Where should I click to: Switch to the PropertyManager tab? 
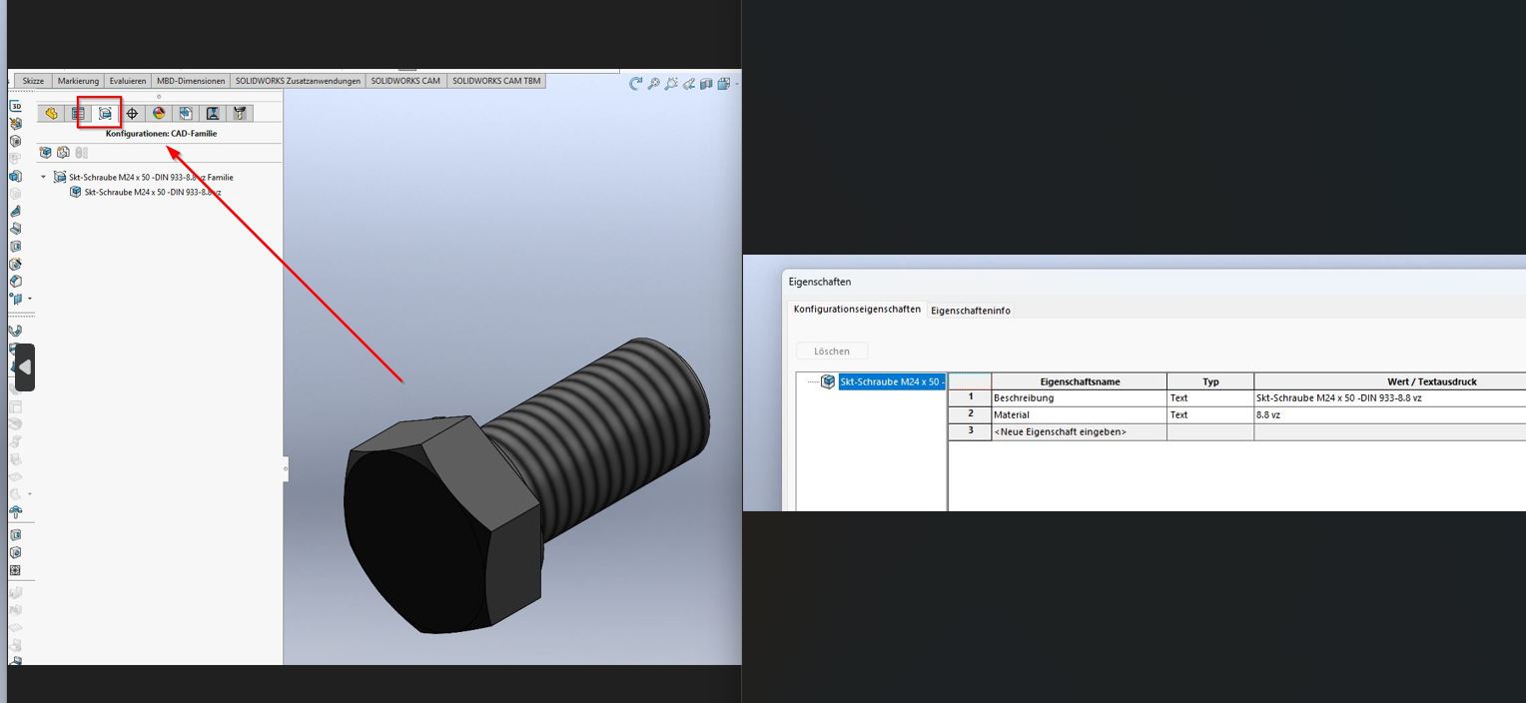[78, 114]
